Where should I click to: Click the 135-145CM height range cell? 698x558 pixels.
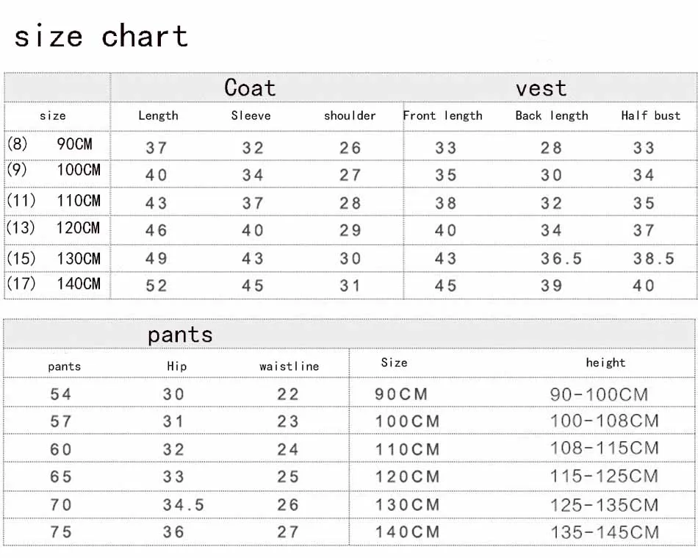click(x=604, y=532)
